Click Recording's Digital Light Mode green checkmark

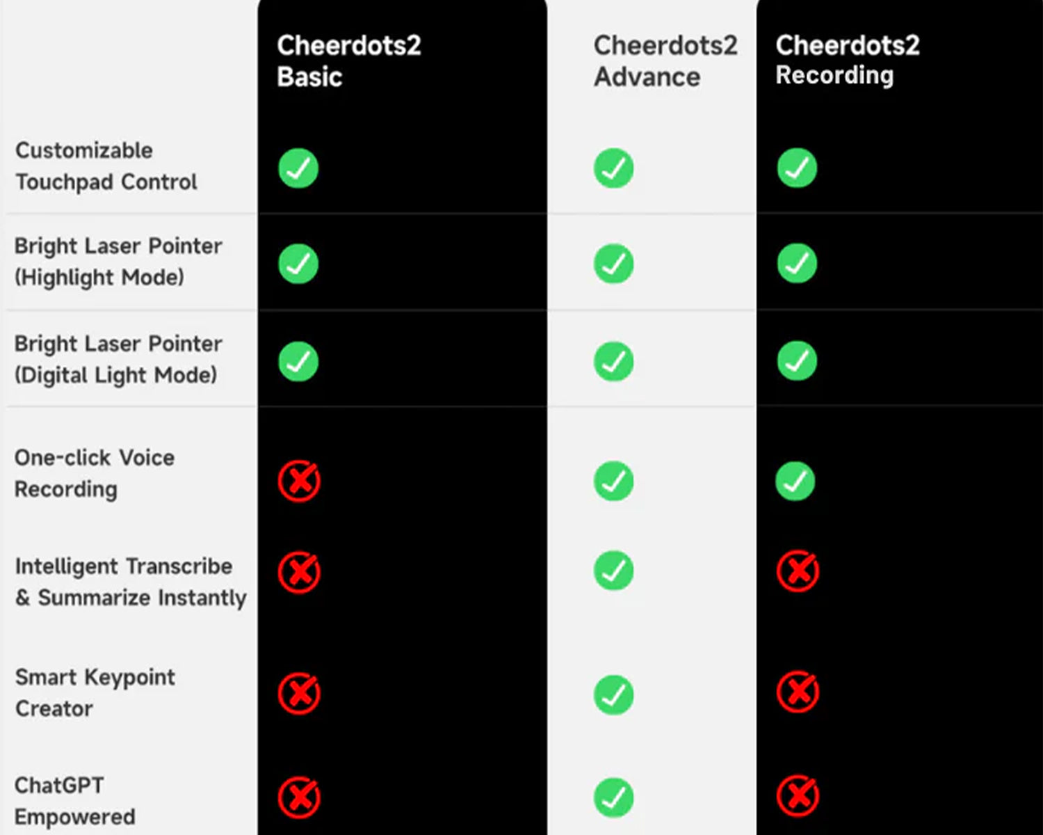coord(797,360)
